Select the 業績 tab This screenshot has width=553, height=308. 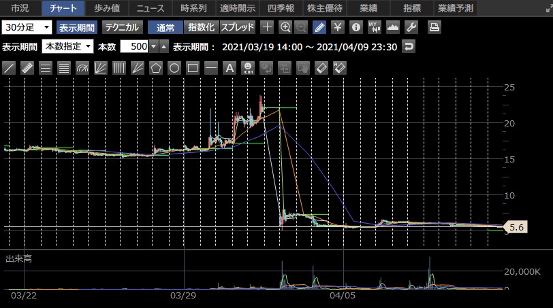coord(368,8)
